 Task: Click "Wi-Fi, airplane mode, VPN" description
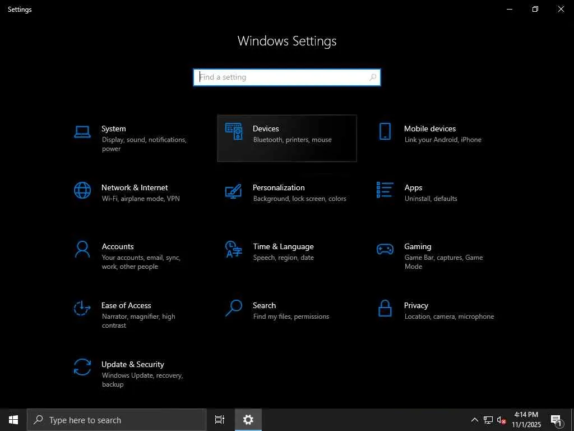click(141, 199)
